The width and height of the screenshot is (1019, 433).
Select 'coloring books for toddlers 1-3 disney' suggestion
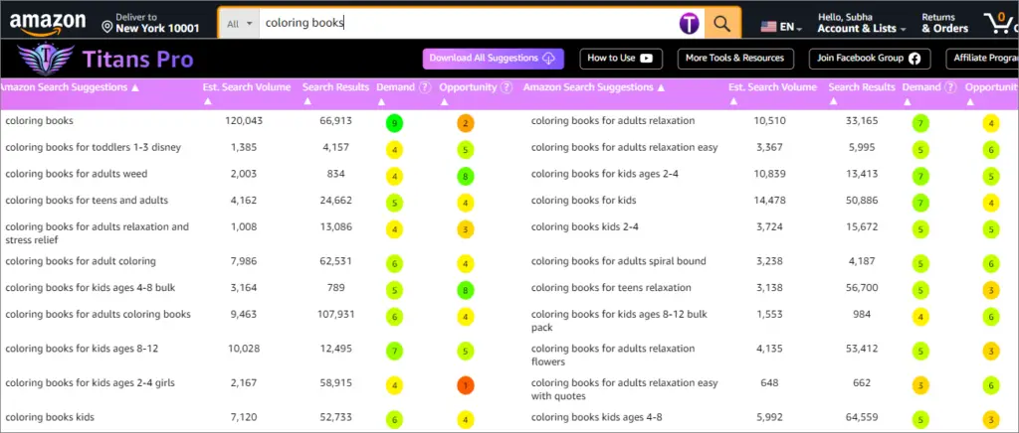tap(93, 147)
